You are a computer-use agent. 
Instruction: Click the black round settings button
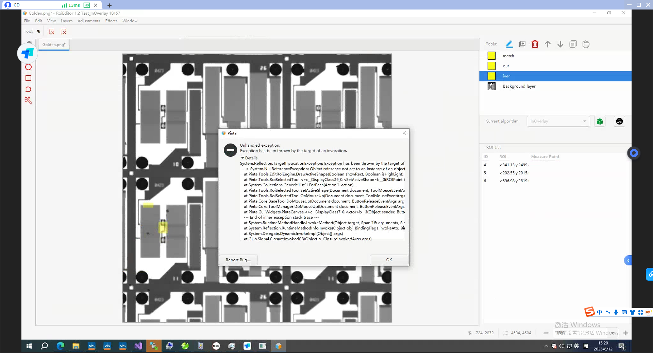click(619, 121)
